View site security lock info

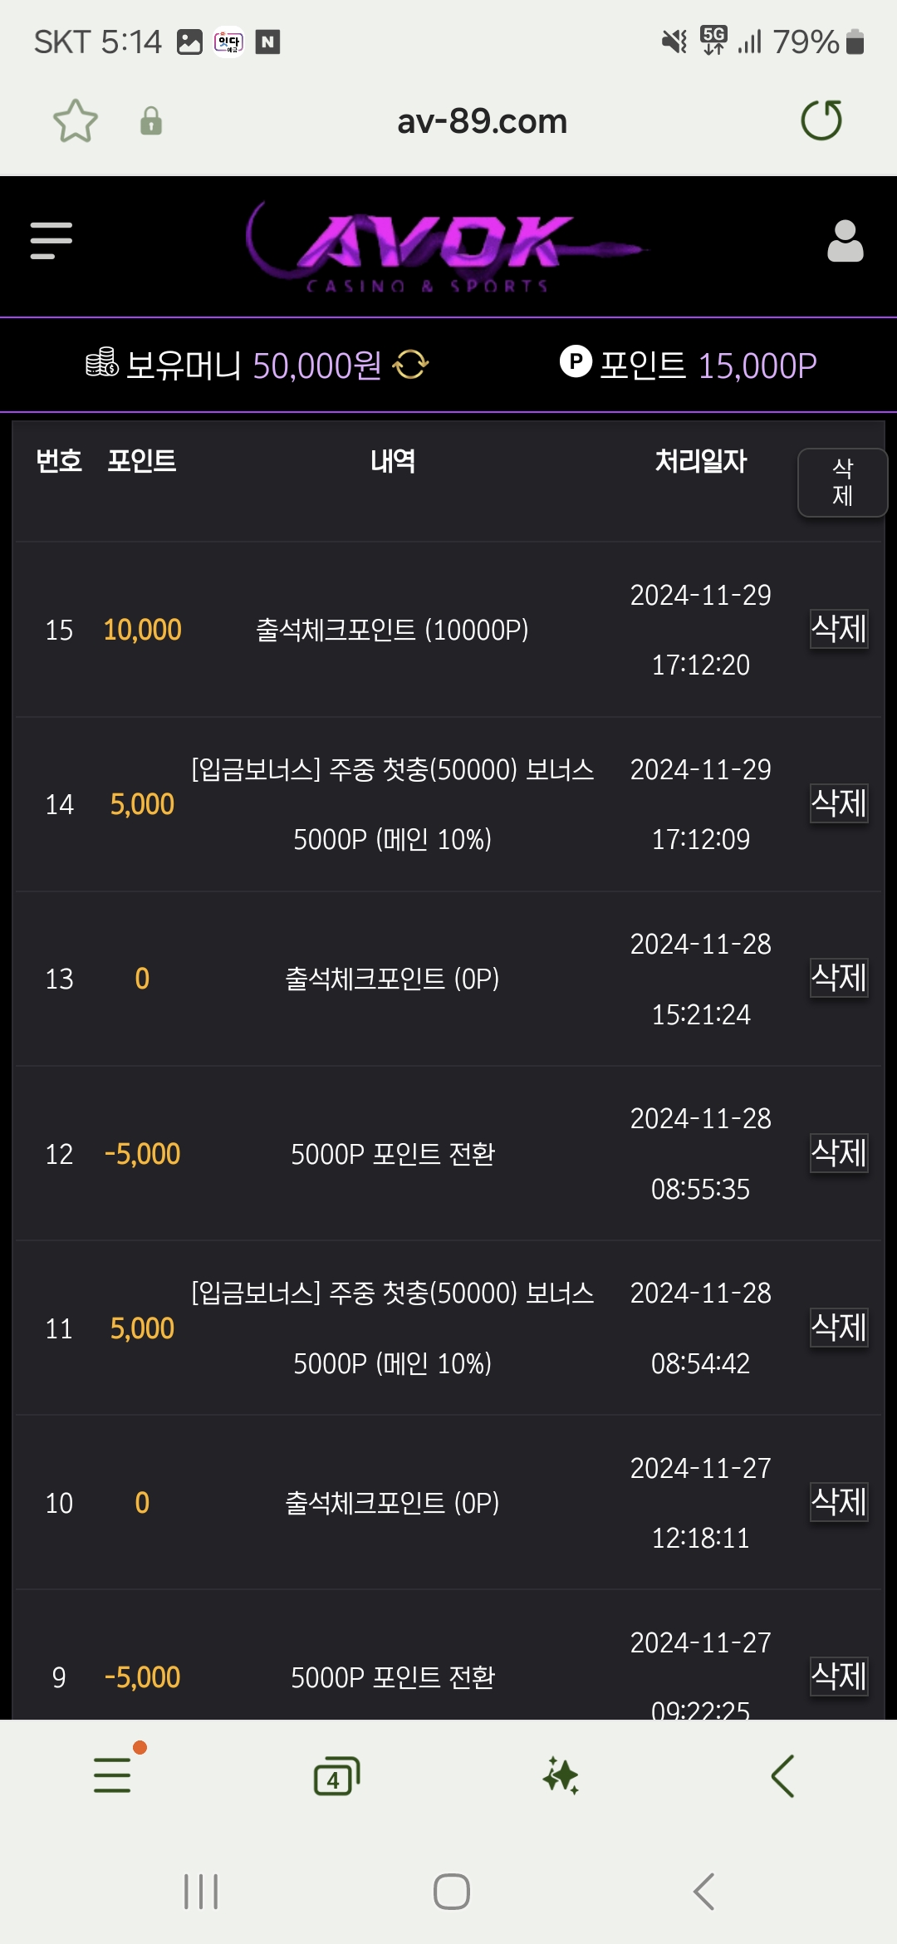tap(151, 121)
